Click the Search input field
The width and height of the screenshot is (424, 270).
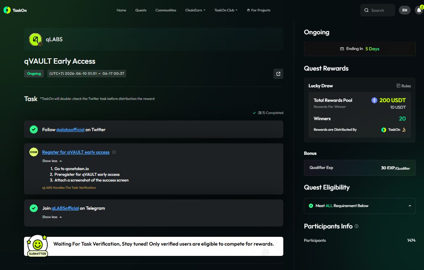377,10
